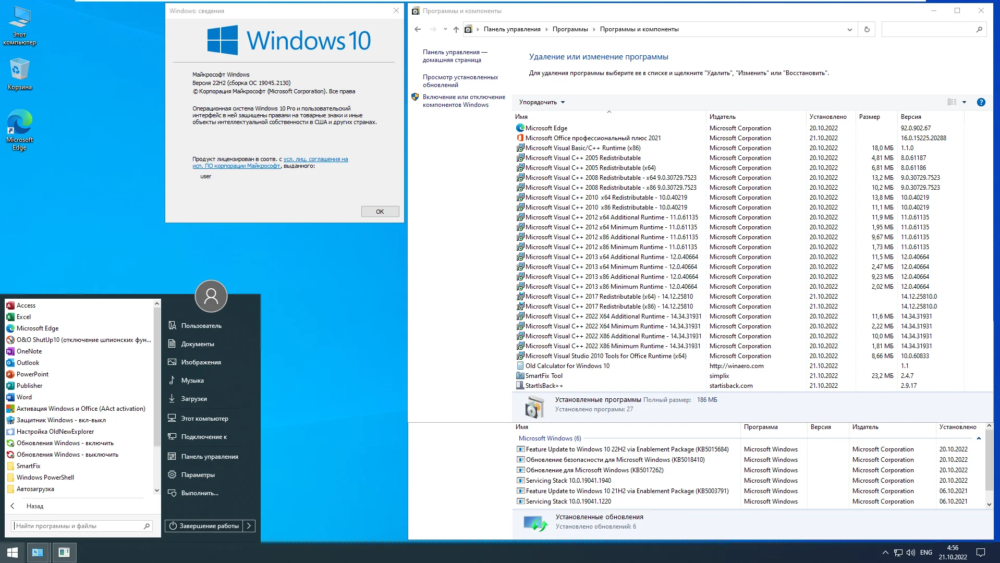Click the search icon in Start menu

(147, 526)
